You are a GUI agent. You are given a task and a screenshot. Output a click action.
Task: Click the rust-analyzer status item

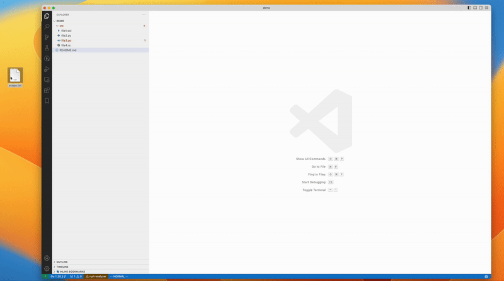point(96,277)
